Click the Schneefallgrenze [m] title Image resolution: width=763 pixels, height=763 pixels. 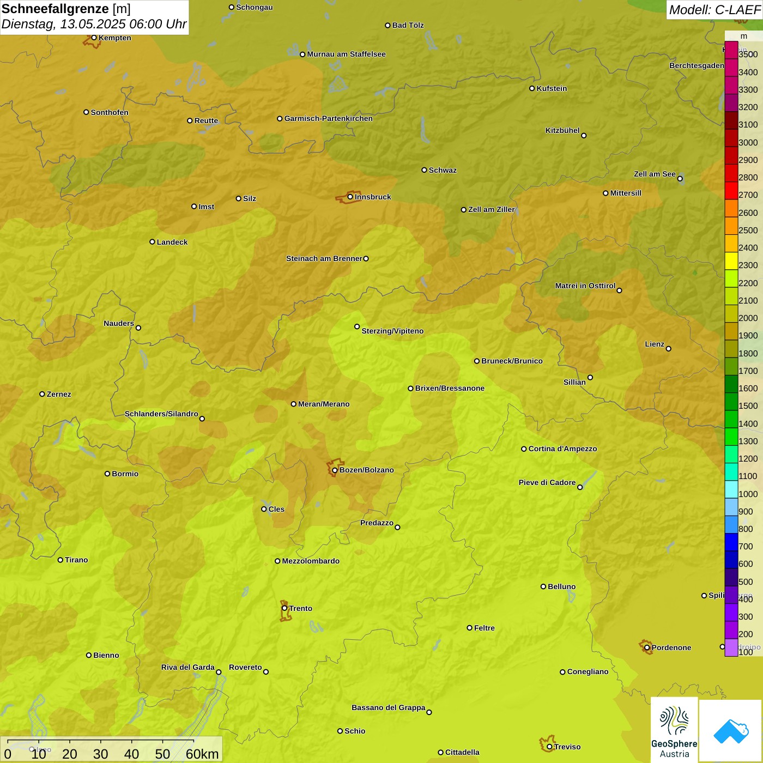(66, 9)
